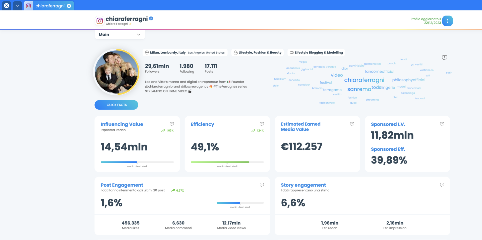Open the three-dot options menu
The height and width of the screenshot is (240, 482).
coord(447,21)
